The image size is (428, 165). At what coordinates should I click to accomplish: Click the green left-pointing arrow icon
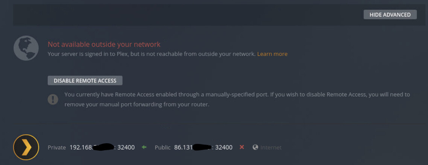[x=144, y=148]
